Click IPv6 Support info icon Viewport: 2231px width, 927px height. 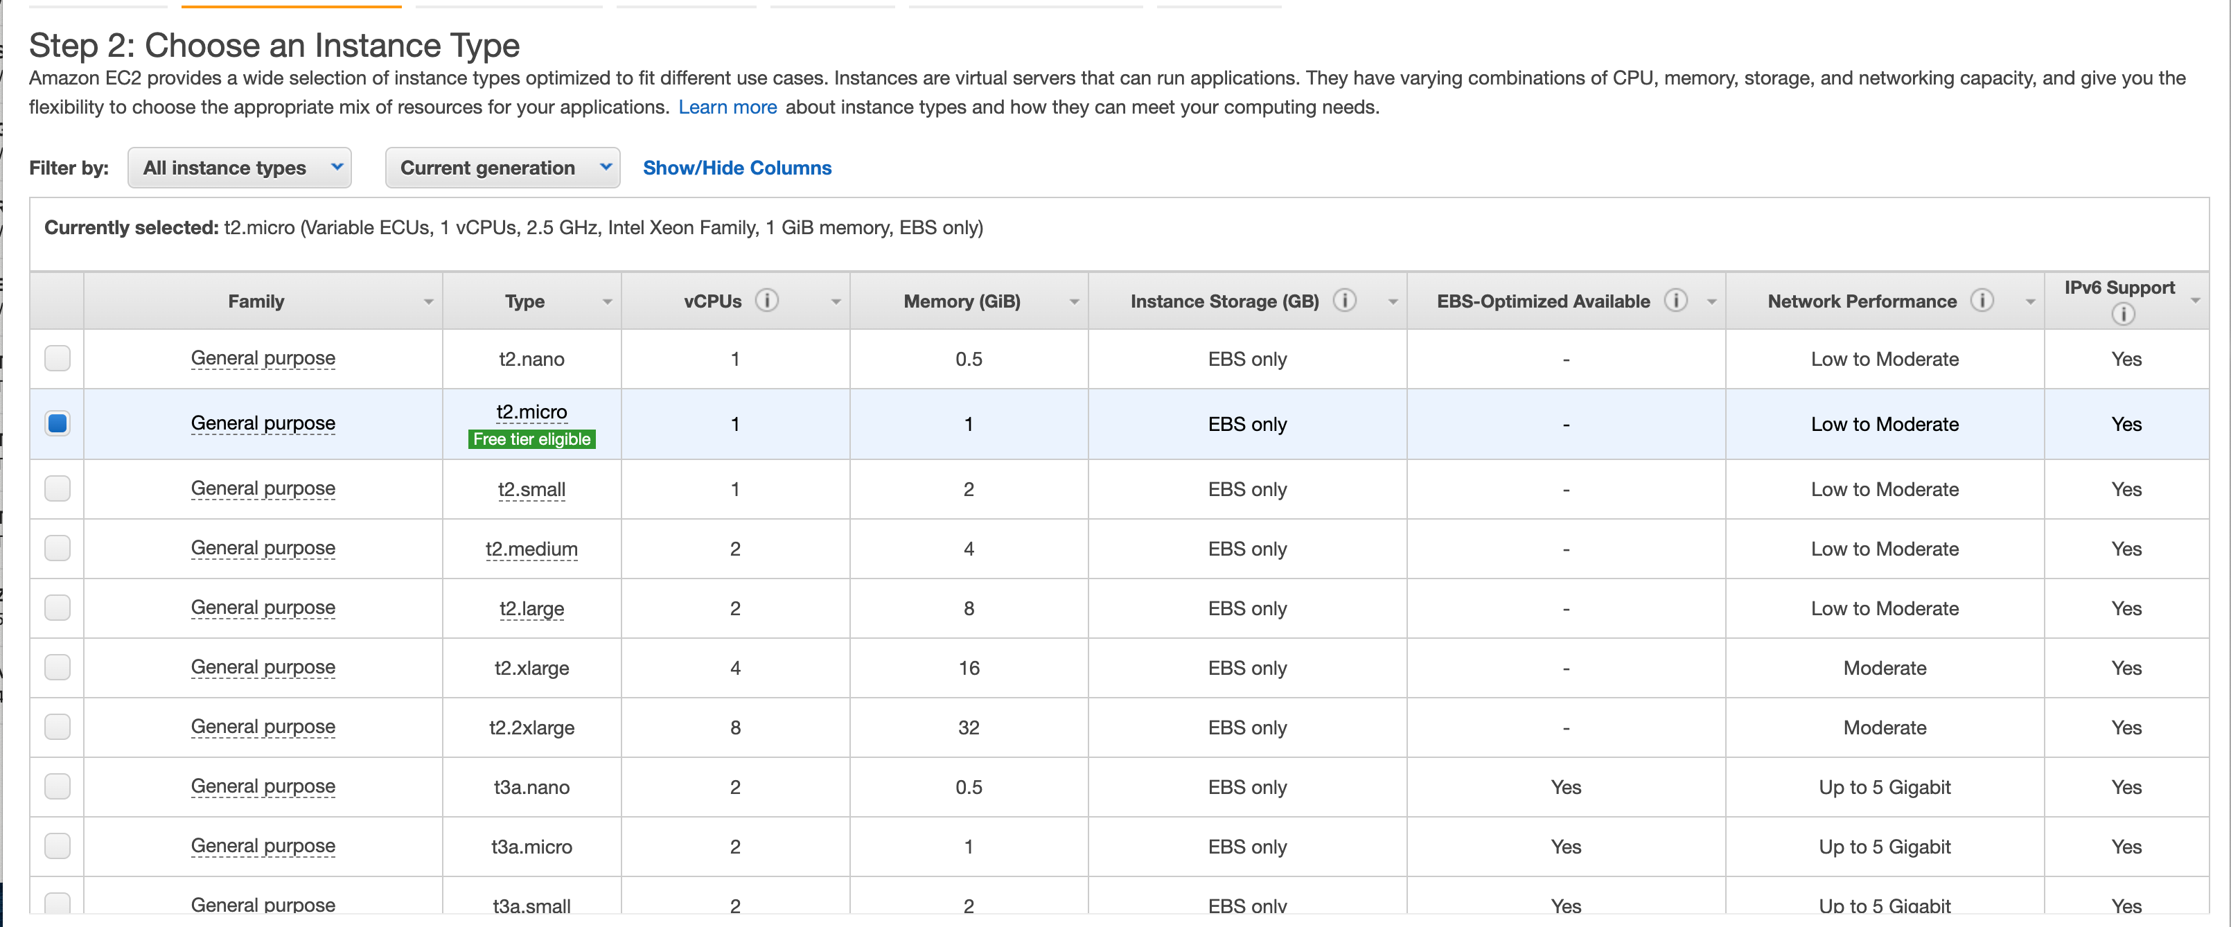[x=2123, y=315]
